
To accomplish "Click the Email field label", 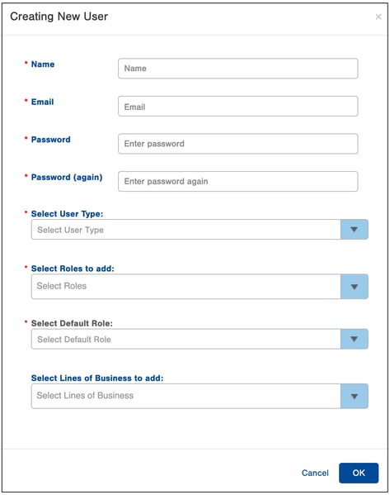I will coord(43,102).
